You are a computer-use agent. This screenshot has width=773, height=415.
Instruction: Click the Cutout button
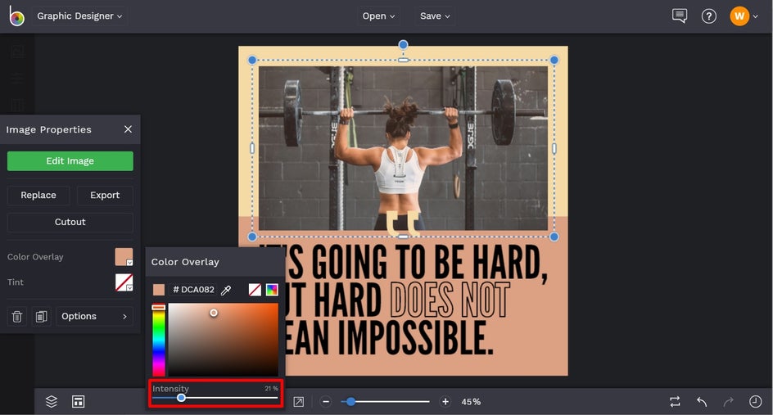click(70, 223)
